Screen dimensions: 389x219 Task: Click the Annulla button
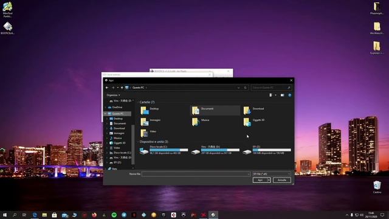tap(282, 180)
